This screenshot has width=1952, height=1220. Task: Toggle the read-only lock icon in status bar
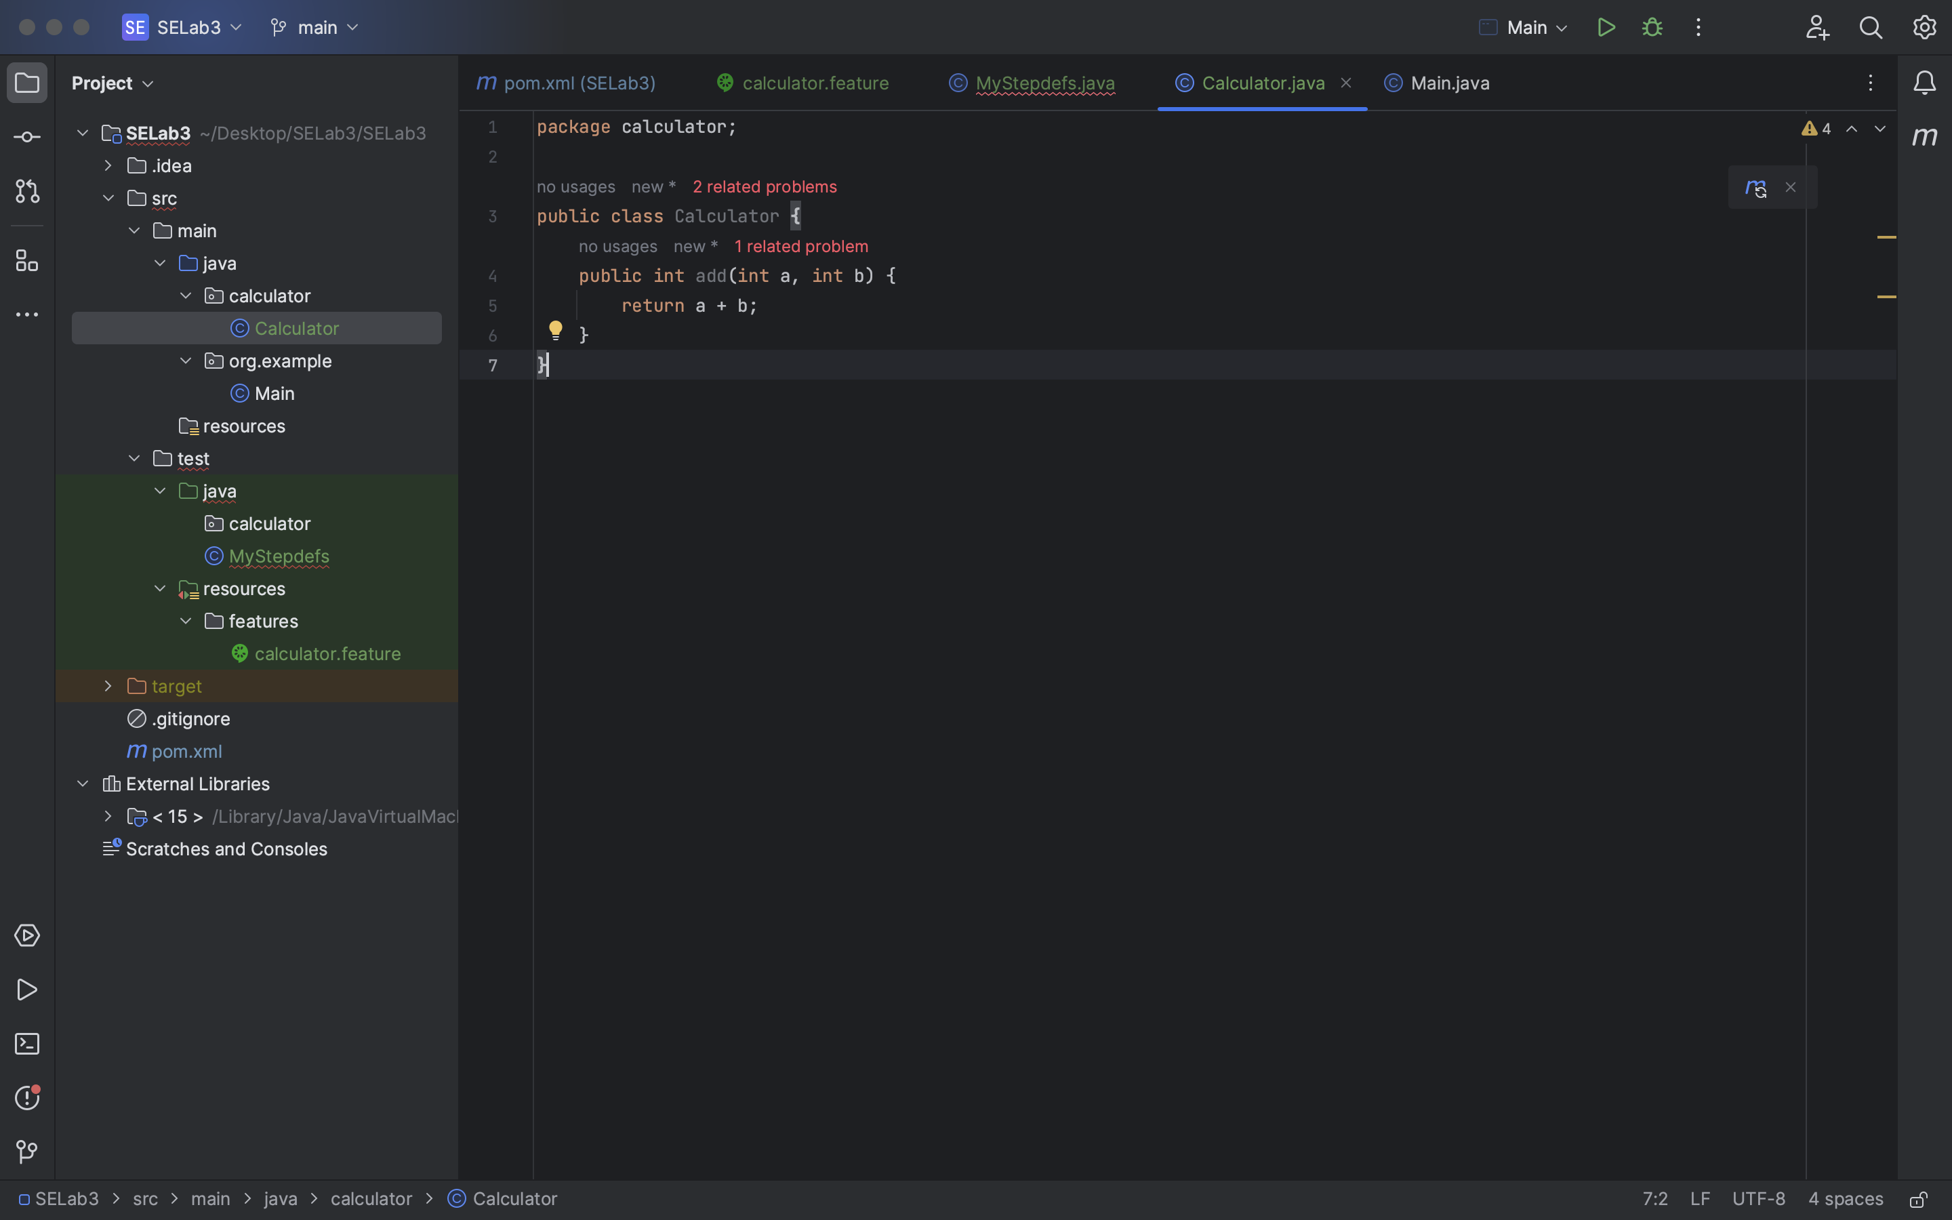pos(1918,1199)
